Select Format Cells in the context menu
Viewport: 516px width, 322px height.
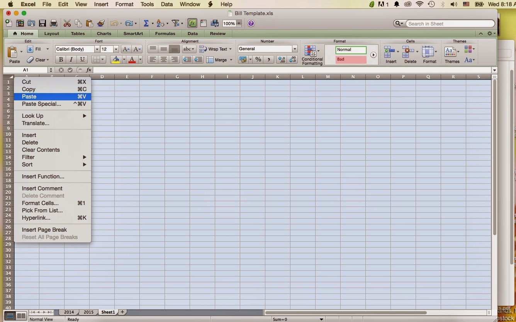pos(53,203)
